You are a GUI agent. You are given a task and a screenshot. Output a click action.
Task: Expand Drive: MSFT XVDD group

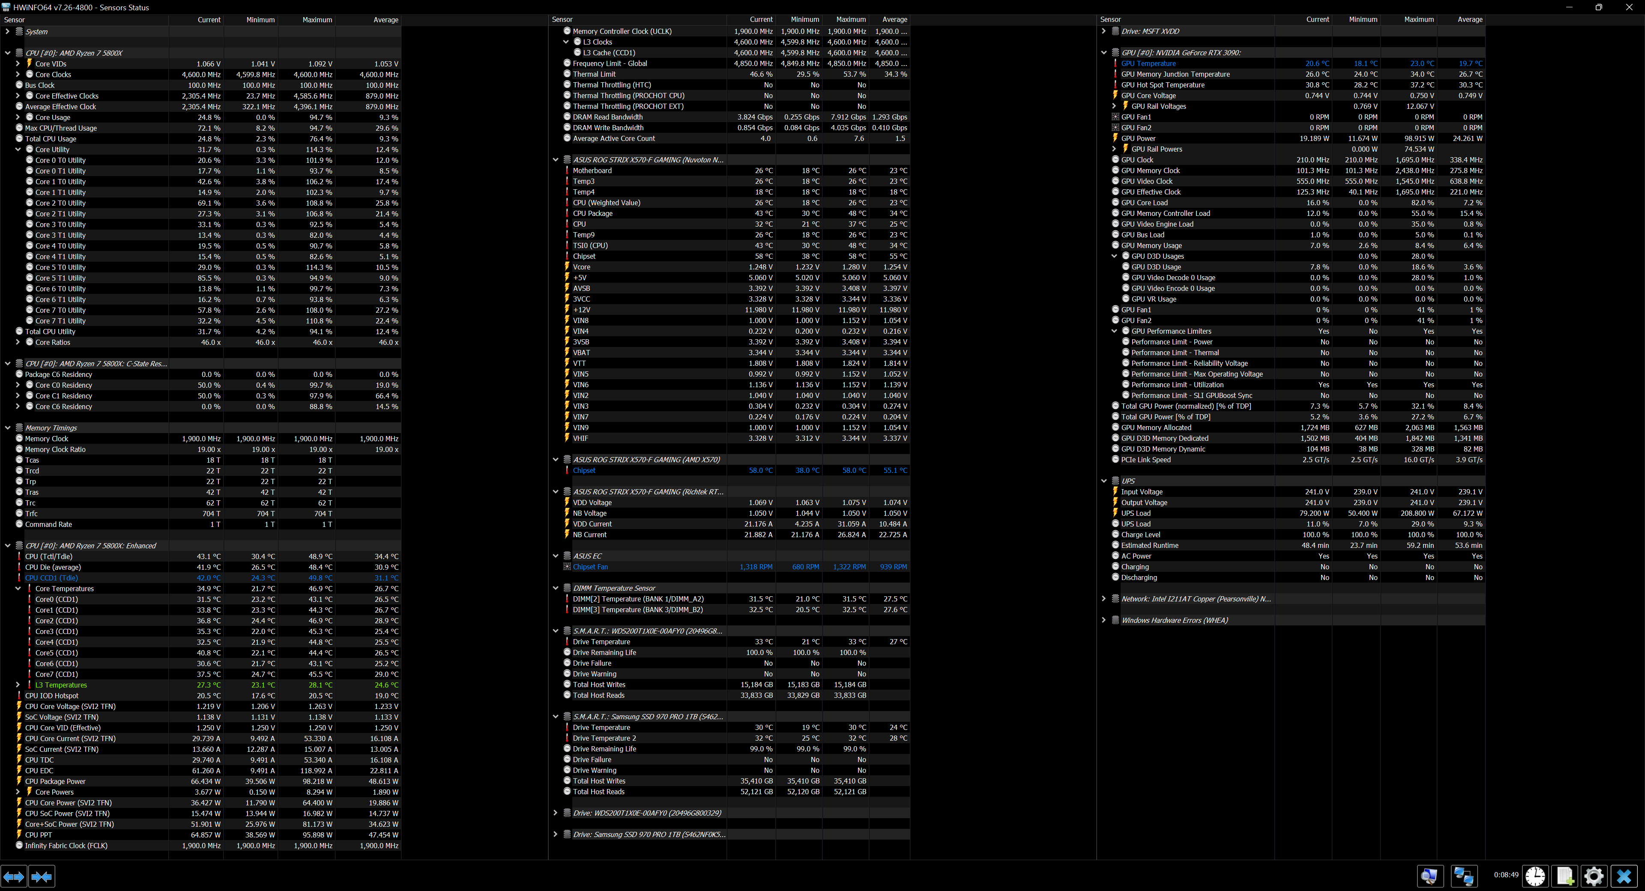1104,31
